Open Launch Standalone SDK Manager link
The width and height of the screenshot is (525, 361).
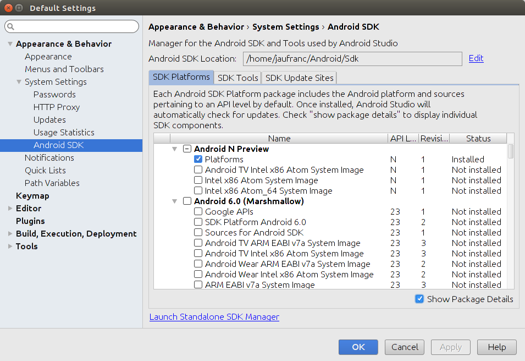pos(214,316)
